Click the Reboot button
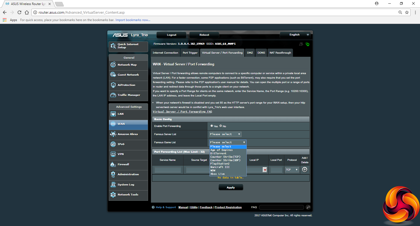Screen dimensions: 420x226 (204, 35)
